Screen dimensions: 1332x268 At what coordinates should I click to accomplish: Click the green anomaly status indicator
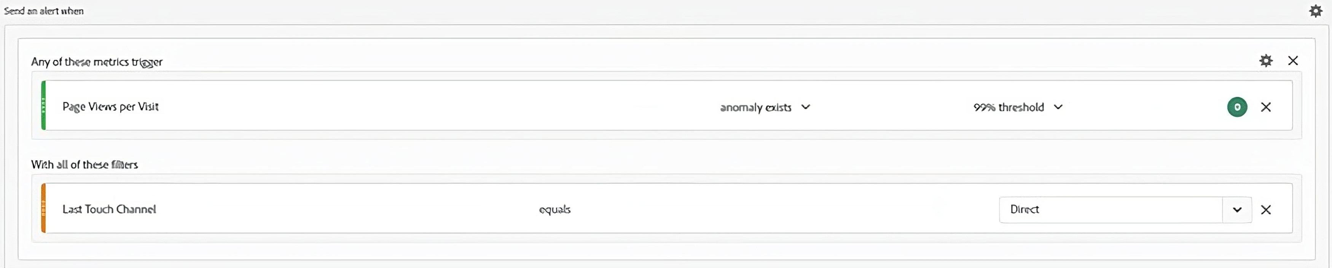coord(1237,107)
